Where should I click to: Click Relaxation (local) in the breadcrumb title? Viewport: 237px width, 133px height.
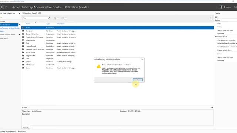tap(76, 7)
